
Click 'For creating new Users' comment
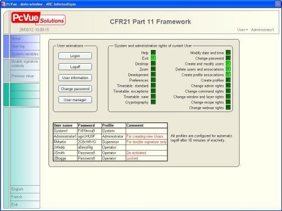click(x=147, y=136)
